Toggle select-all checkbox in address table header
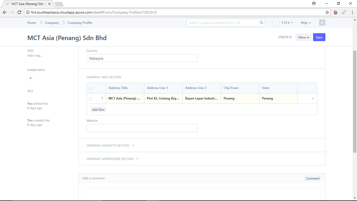This screenshot has height=201, width=357. pyautogui.click(x=91, y=88)
